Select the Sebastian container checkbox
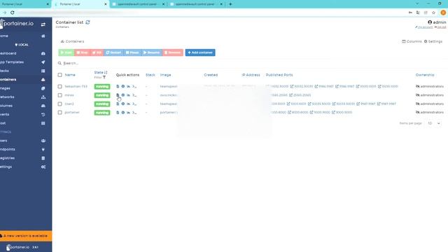Viewport: 448px width, 252px height. pyautogui.click(x=59, y=86)
